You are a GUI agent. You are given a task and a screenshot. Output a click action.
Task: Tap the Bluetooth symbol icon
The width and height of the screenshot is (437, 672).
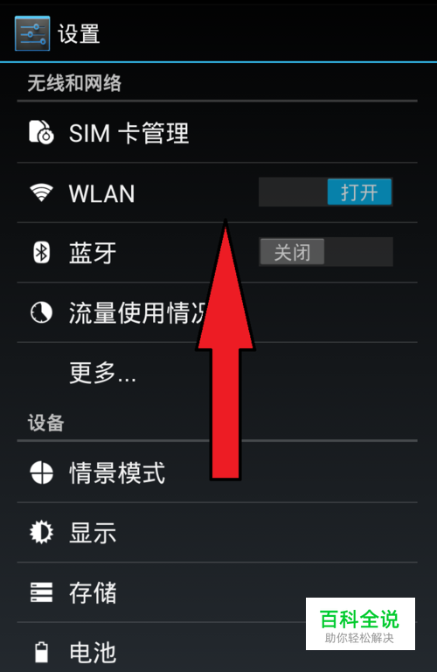coord(42,252)
